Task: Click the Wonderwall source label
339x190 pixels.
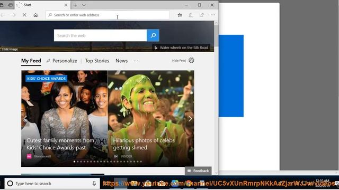Action: [42, 156]
